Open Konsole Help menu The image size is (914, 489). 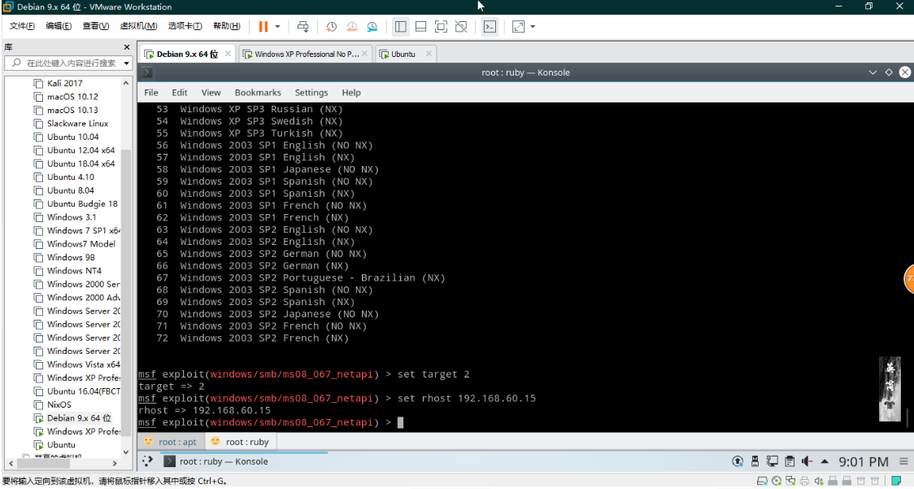click(x=351, y=92)
